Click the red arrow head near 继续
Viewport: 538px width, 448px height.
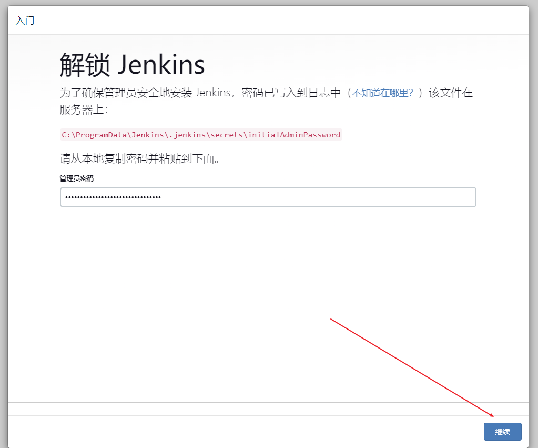point(492,415)
